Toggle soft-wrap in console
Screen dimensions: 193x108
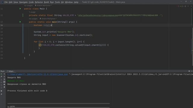pyautogui.click(x=4, y=79)
